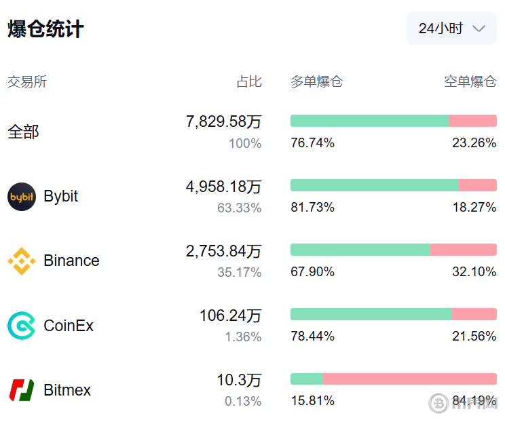Screen dimensions: 505x422
Task: Select the CoinEx exchange name
Action: pos(69,326)
